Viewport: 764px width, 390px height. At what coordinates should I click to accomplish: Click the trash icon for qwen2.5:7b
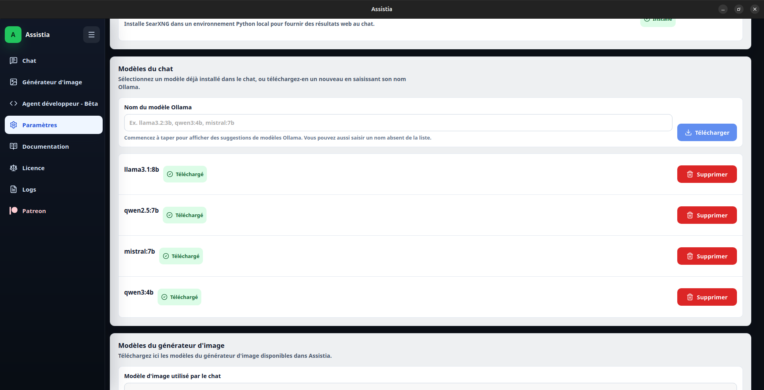click(690, 215)
